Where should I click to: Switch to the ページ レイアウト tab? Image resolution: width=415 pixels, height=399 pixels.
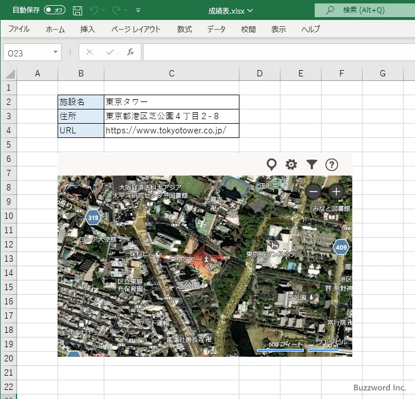pyautogui.click(x=136, y=29)
